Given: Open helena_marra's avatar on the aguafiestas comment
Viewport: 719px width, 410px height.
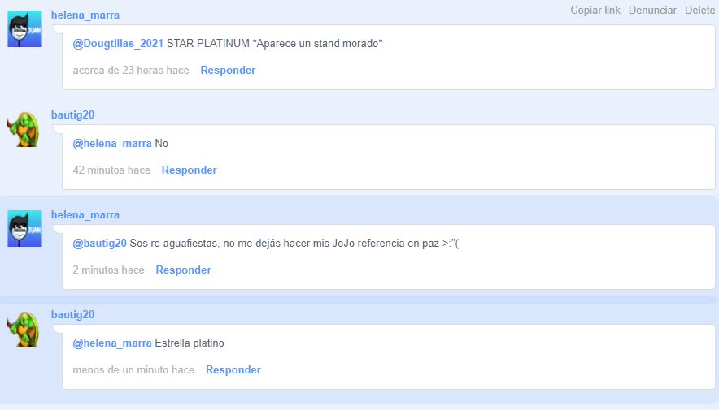Looking at the screenshot, I should 24,229.
